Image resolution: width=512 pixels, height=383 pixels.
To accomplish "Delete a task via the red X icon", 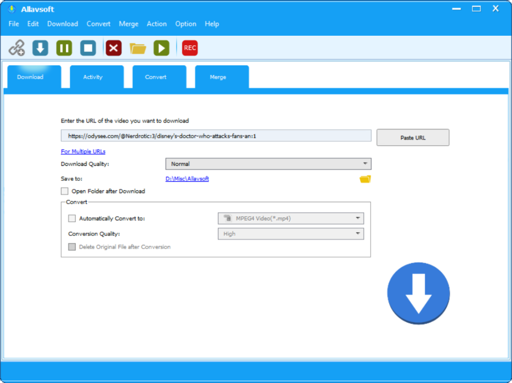I will tap(113, 47).
